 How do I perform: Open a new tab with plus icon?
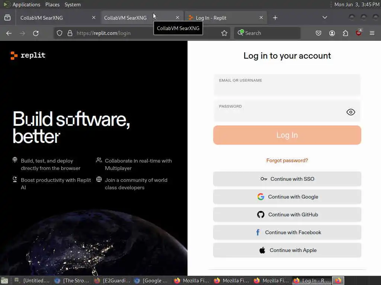pos(275,18)
